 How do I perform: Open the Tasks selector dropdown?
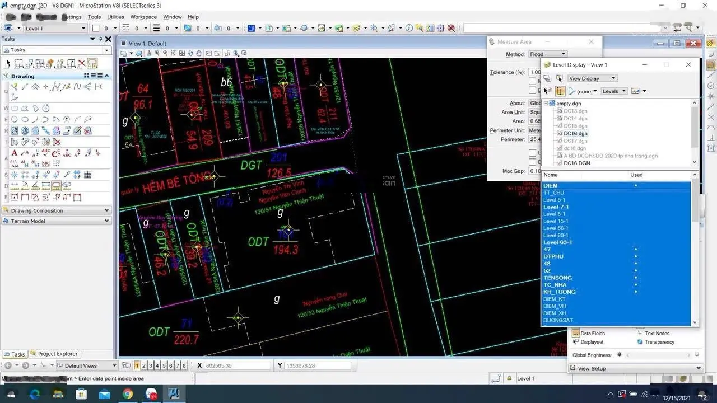point(57,50)
